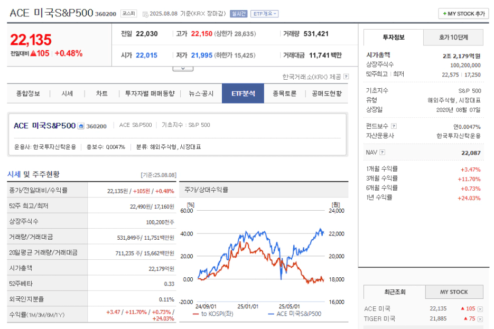
Task: Expand the price details with the down chevron
Action: [x=183, y=69]
